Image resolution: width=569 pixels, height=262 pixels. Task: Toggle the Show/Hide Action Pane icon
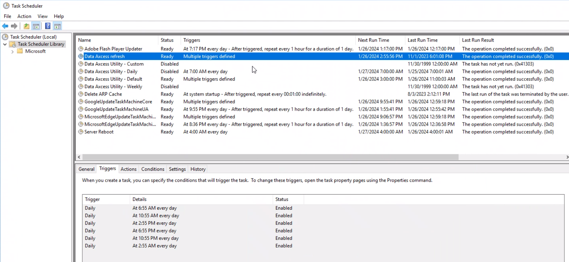coord(57,26)
